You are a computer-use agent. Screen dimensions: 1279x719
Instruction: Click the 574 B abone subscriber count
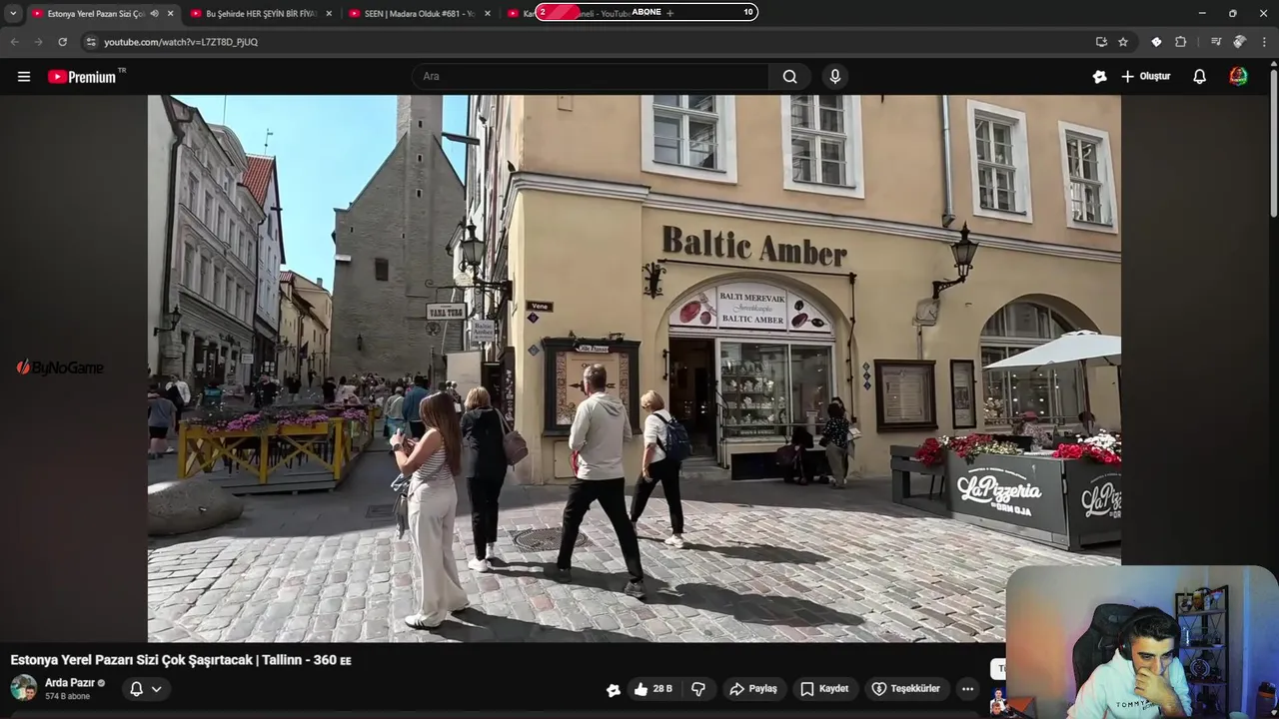pos(67,696)
